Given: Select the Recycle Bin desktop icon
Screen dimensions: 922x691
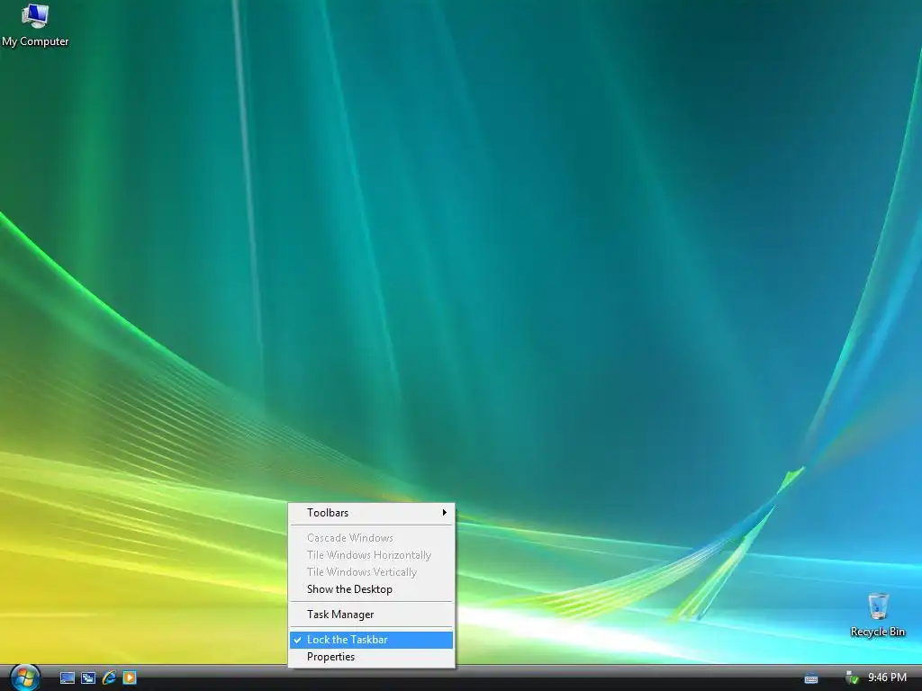Looking at the screenshot, I should click(877, 615).
